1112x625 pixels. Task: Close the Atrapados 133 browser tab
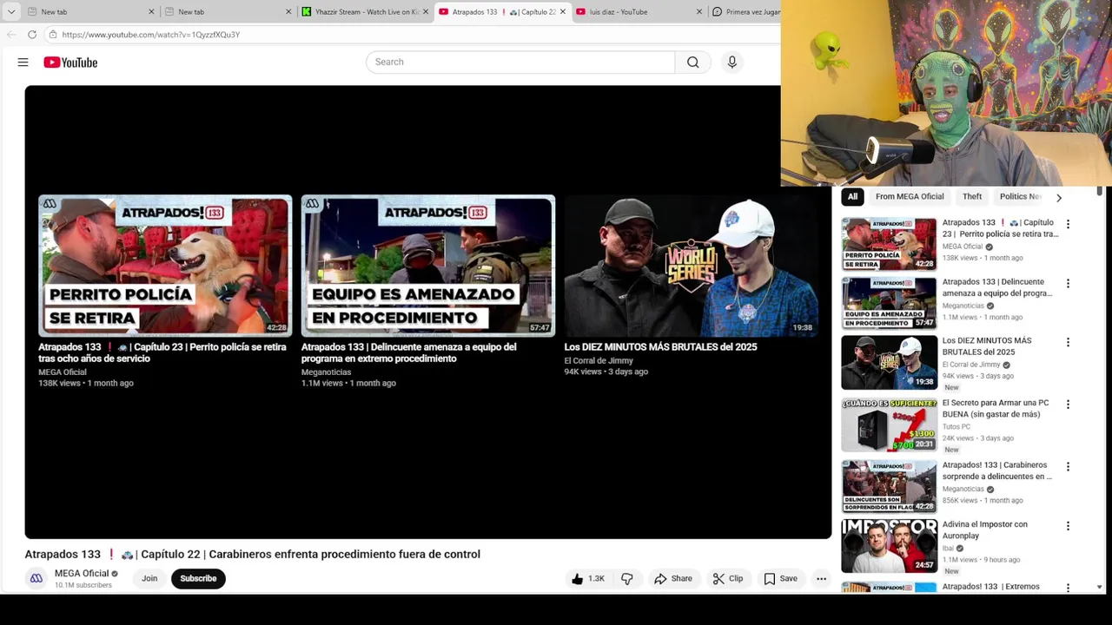563,12
